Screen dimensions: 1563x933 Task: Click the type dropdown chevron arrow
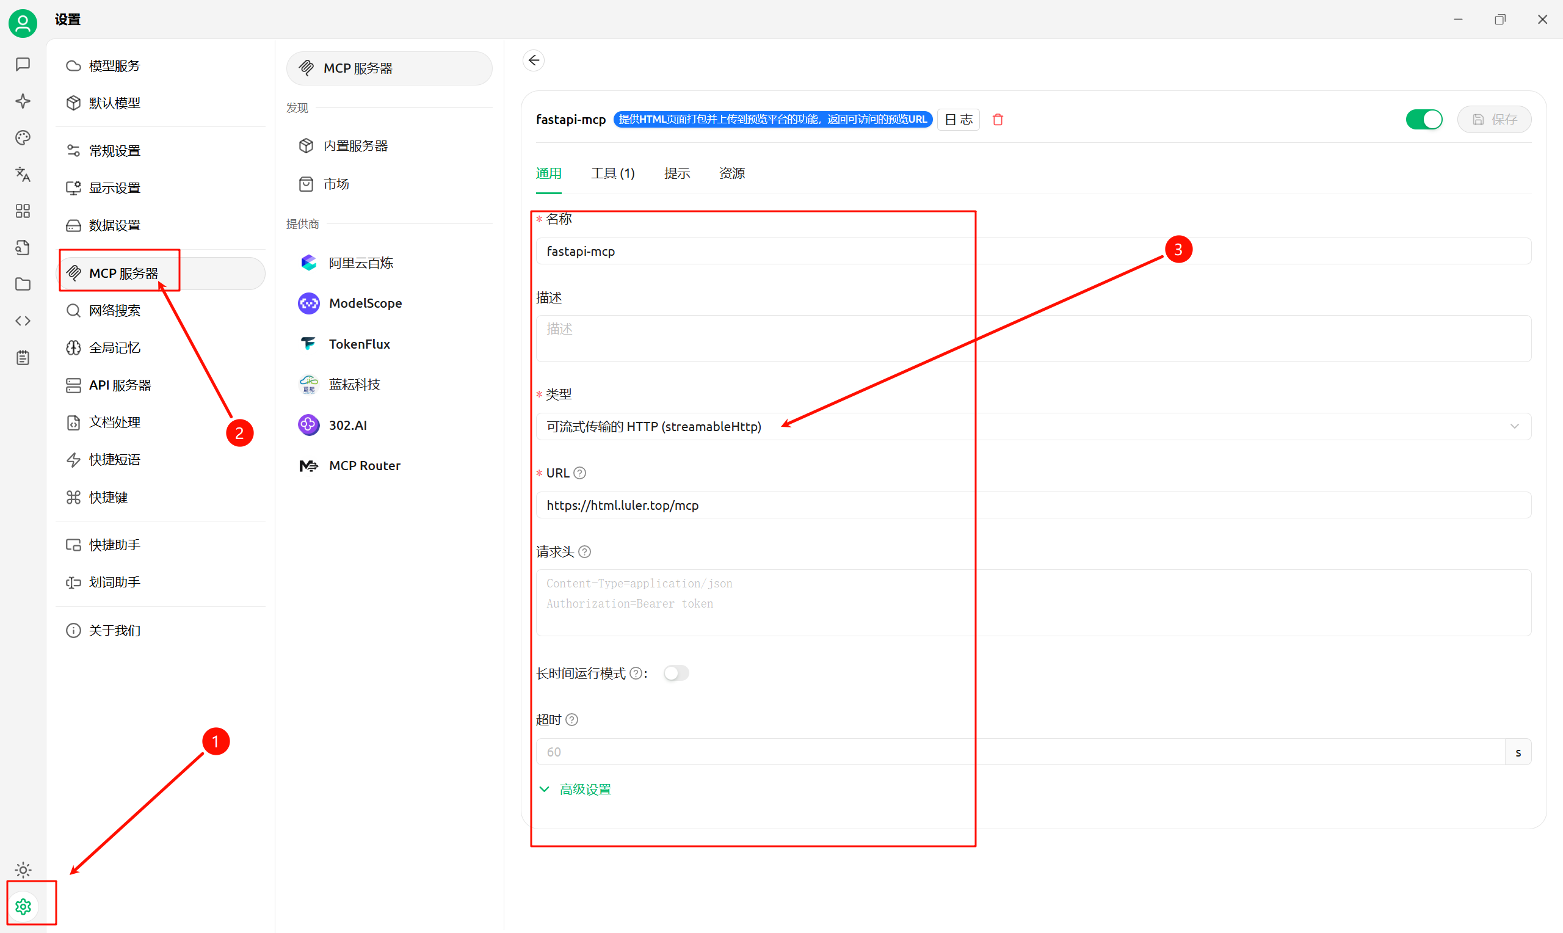[1514, 426]
